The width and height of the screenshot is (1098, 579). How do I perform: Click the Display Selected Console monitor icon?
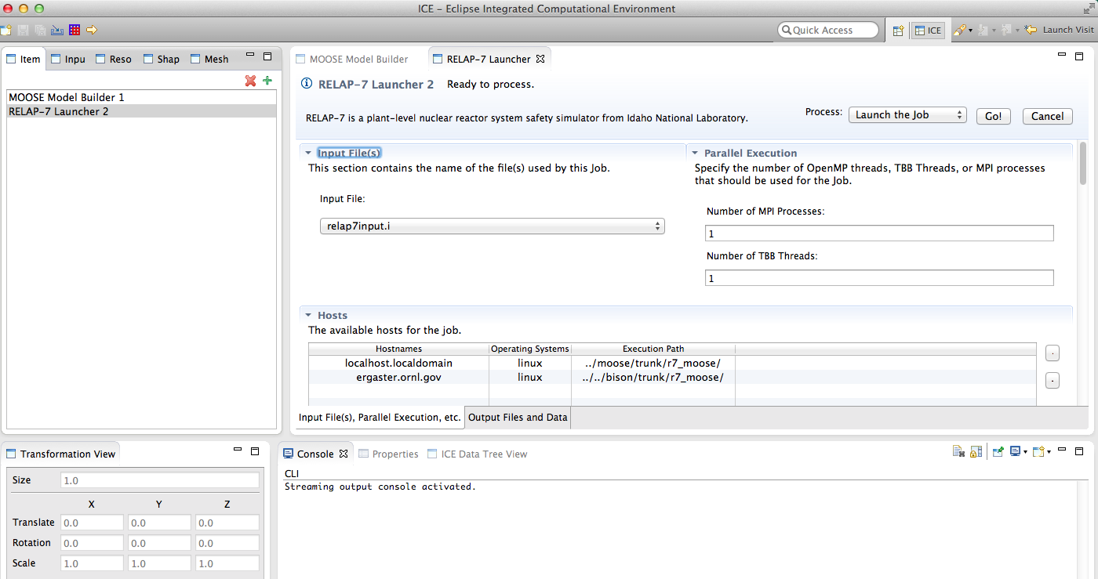[1015, 451]
